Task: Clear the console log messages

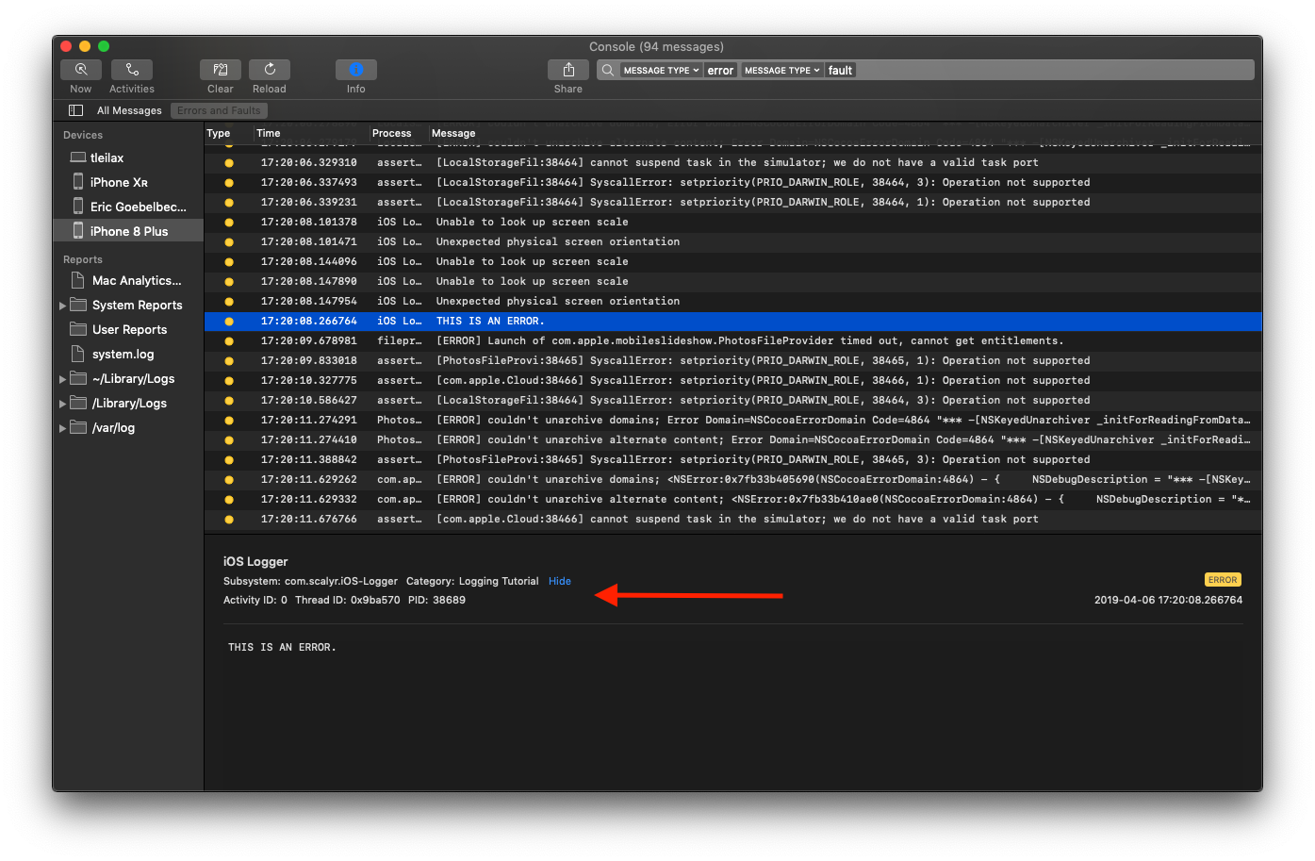Action: click(220, 70)
